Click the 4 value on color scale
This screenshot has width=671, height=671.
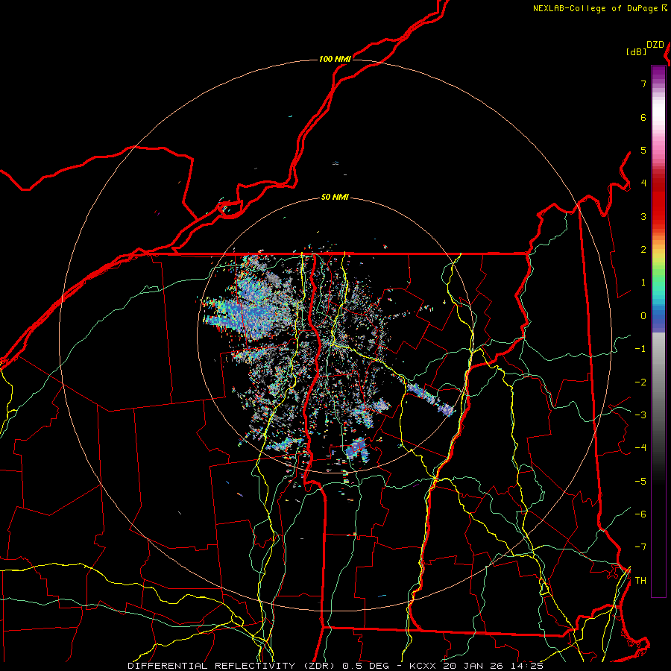click(x=643, y=183)
